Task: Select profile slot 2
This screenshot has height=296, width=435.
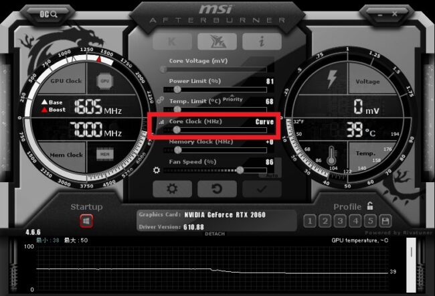Action: [x=325, y=221]
